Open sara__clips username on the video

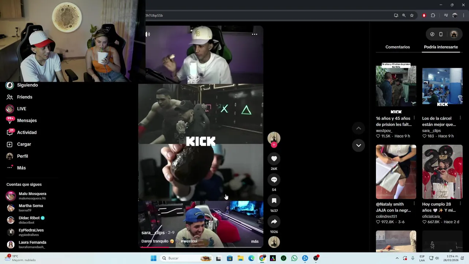pyautogui.click(x=153, y=233)
